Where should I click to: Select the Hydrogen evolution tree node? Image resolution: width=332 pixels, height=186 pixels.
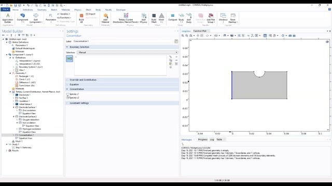tap(32, 129)
